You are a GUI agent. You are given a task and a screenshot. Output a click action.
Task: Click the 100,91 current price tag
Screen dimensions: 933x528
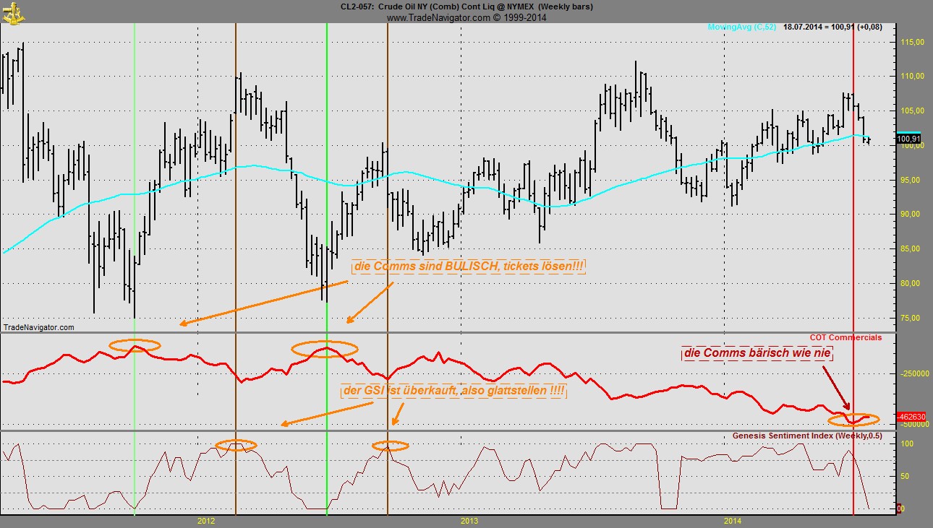tap(908, 139)
